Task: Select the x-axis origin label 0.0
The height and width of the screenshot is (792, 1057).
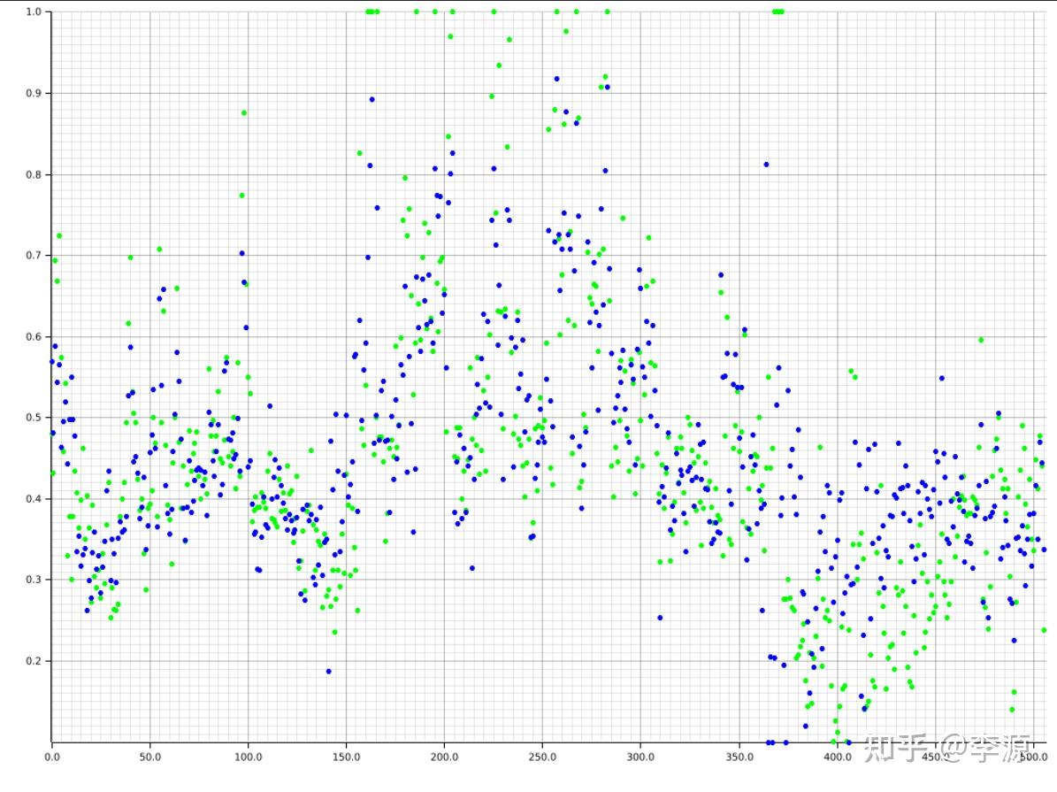Action: (x=52, y=757)
